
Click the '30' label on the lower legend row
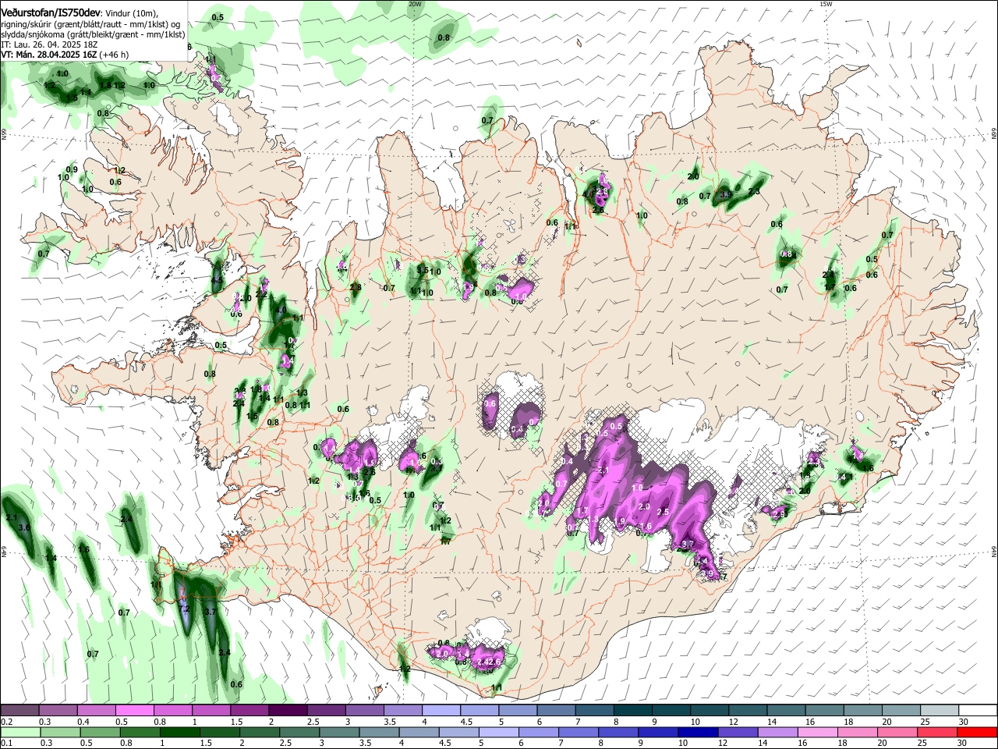coord(964,743)
